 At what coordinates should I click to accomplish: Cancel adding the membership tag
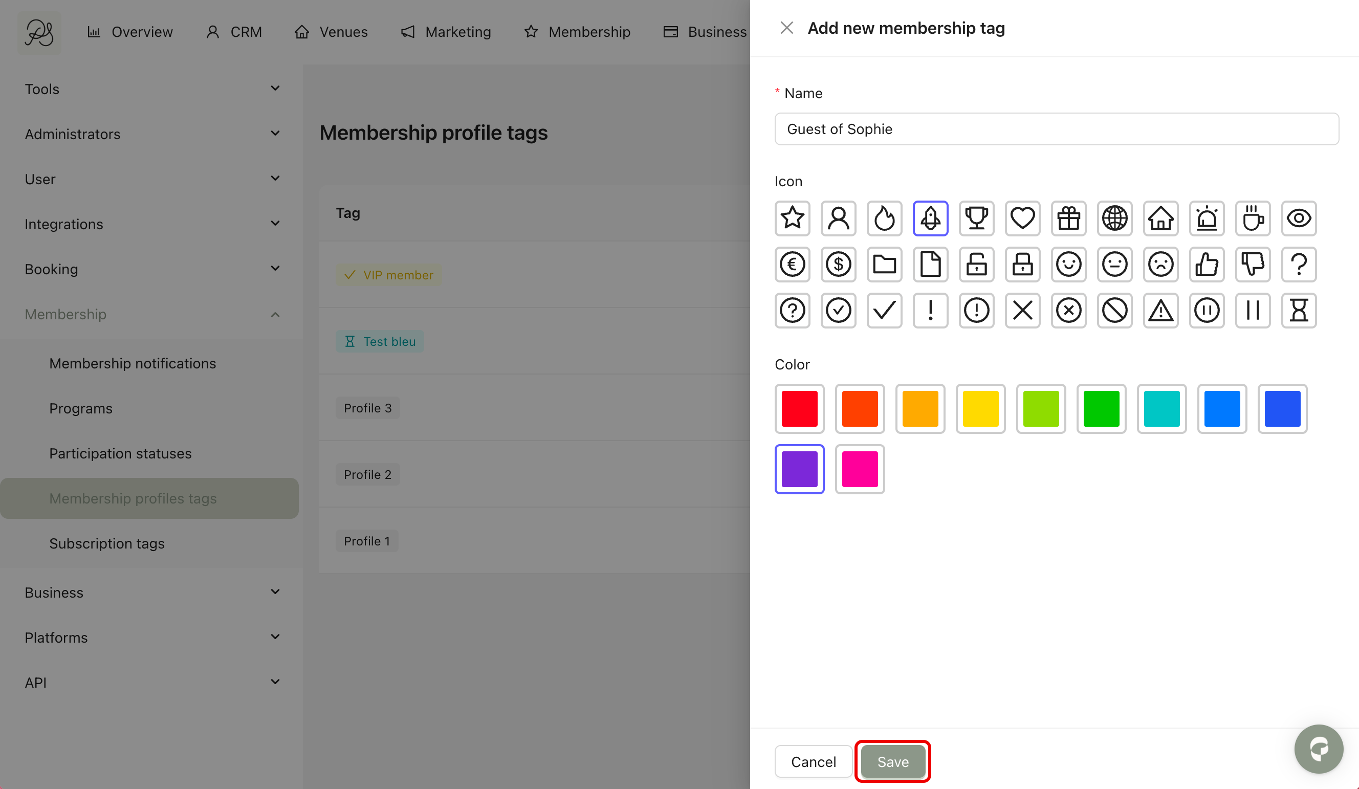point(813,761)
